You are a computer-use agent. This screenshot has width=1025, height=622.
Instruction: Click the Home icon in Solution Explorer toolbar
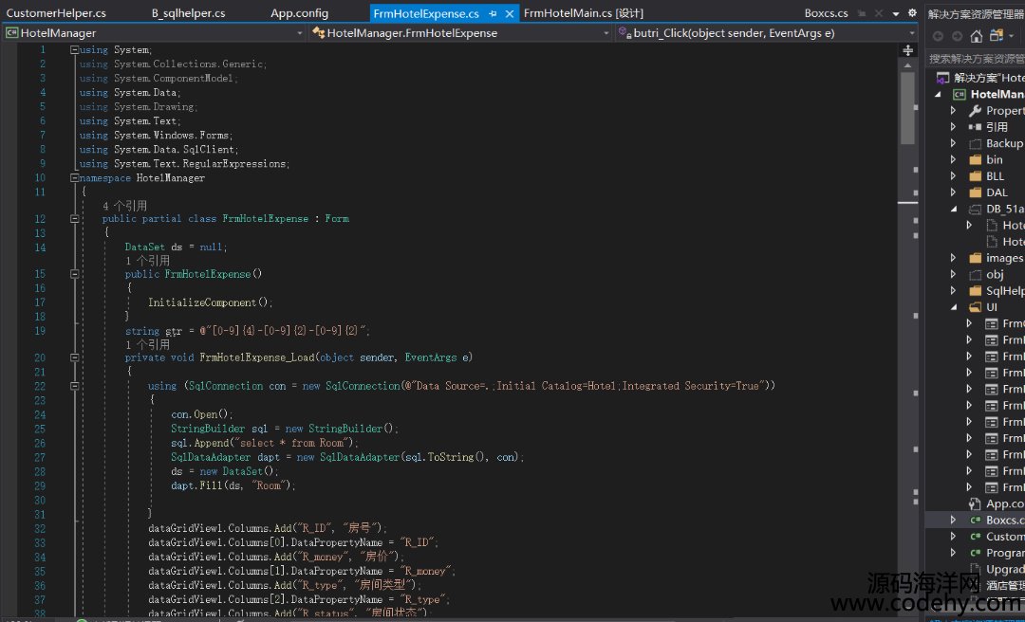coord(976,36)
